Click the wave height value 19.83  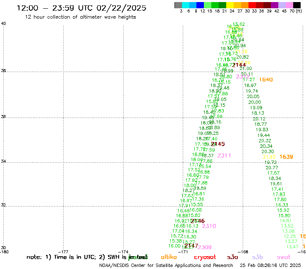[262, 130]
